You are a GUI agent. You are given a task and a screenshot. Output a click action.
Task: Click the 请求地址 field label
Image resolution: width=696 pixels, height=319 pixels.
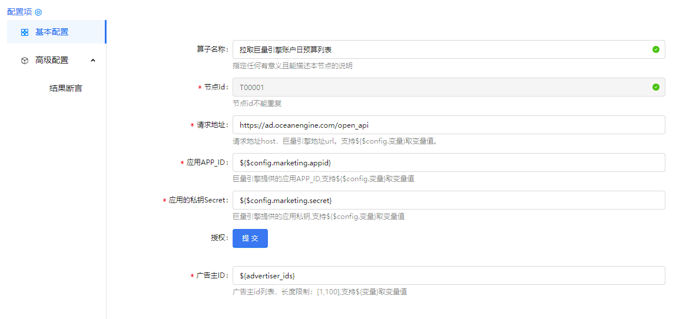coord(212,125)
